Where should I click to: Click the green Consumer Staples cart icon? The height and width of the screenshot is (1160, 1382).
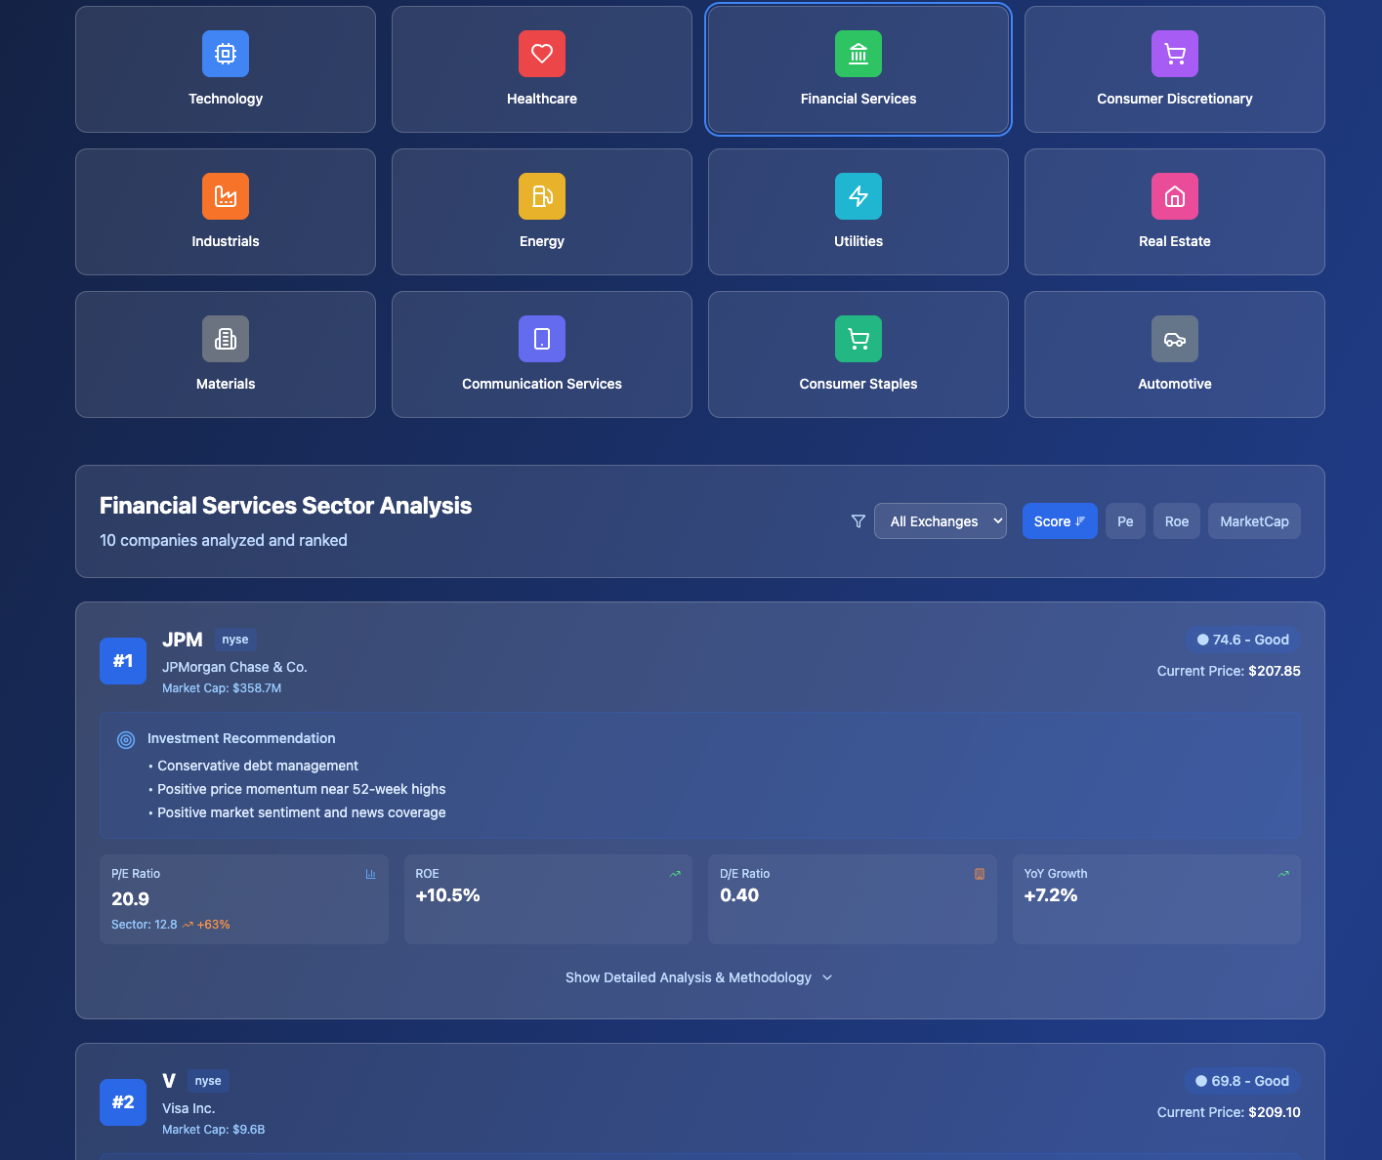coord(859,339)
